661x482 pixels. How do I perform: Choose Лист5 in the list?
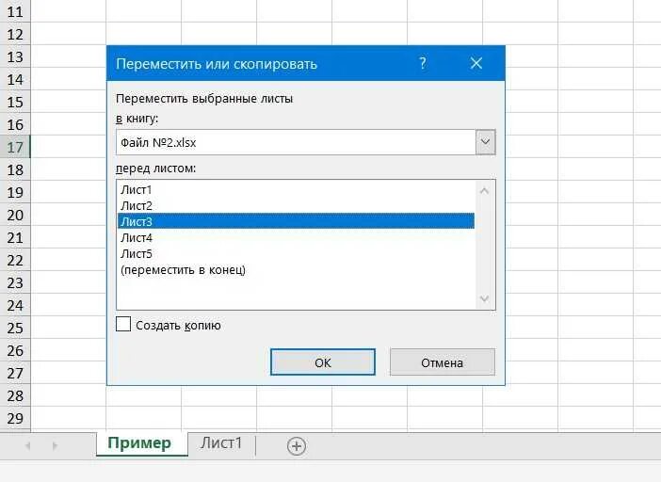pos(137,254)
